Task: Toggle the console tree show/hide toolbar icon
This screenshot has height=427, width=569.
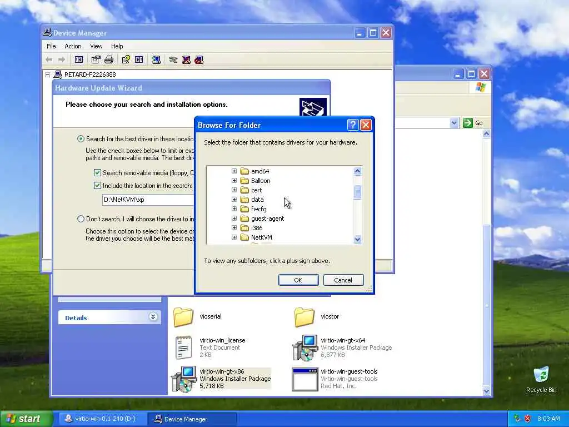Action: (x=79, y=59)
